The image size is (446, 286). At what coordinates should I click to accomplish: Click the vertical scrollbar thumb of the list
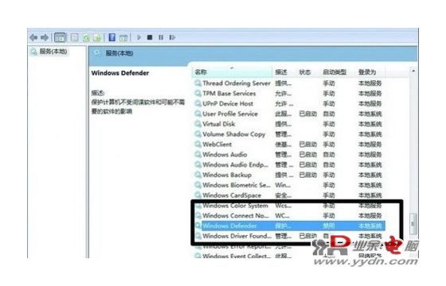tap(413, 223)
